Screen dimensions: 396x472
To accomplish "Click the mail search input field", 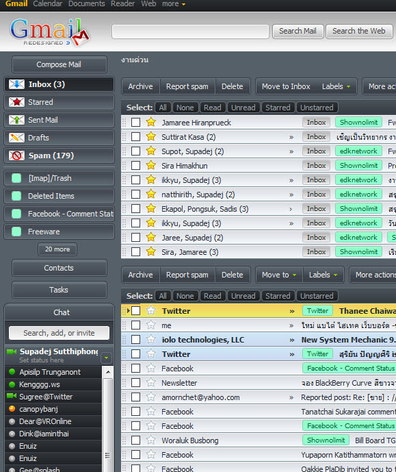I will coord(190,32).
